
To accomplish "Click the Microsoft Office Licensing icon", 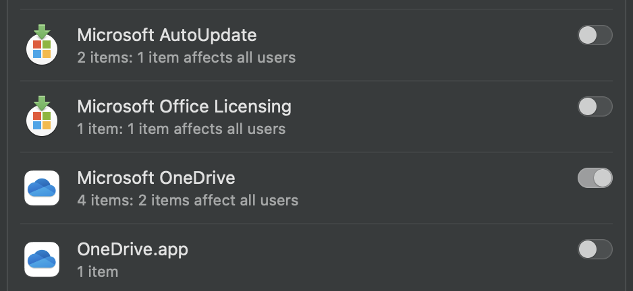I will click(x=42, y=116).
